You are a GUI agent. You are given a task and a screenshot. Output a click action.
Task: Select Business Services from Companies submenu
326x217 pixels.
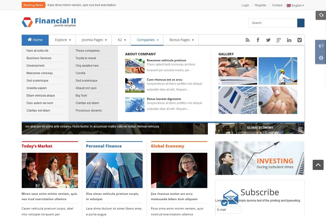click(39, 58)
